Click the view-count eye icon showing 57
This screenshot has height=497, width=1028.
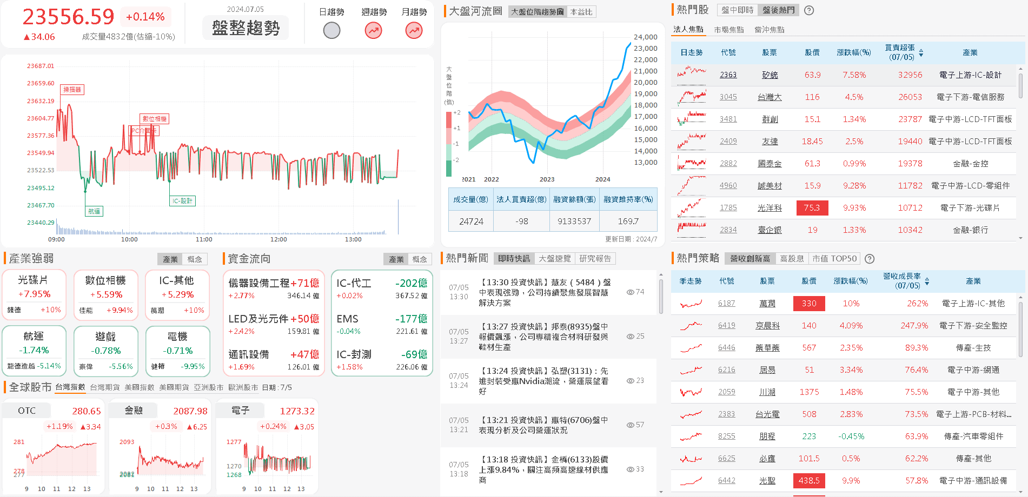tap(630, 425)
